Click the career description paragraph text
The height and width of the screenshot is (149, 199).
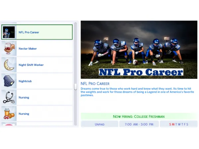[x=137, y=92]
